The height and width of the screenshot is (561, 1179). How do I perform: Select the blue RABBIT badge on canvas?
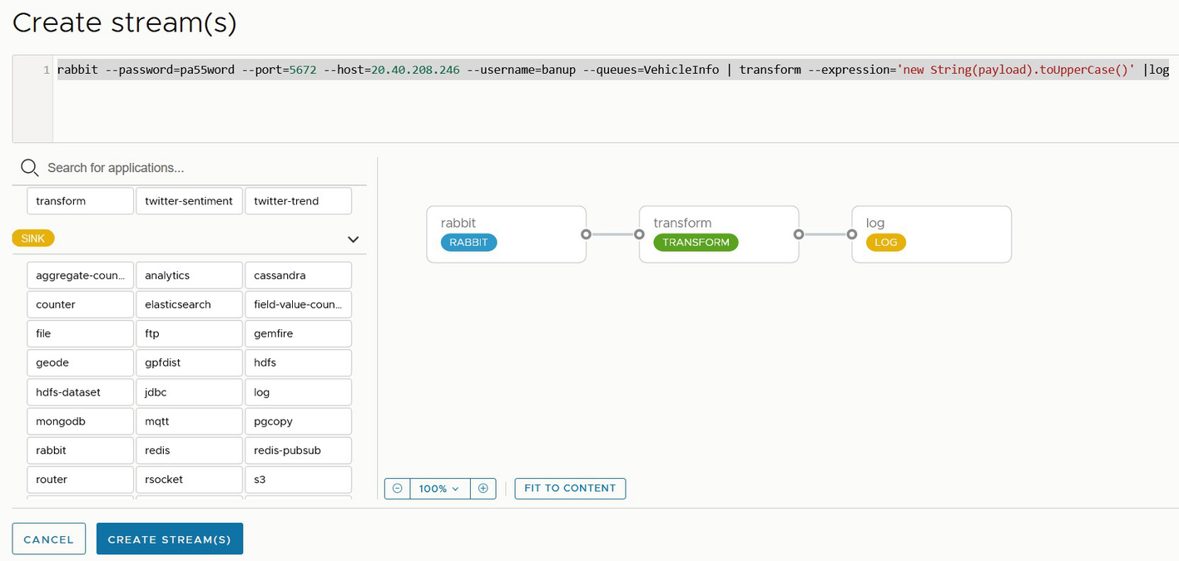coord(468,243)
